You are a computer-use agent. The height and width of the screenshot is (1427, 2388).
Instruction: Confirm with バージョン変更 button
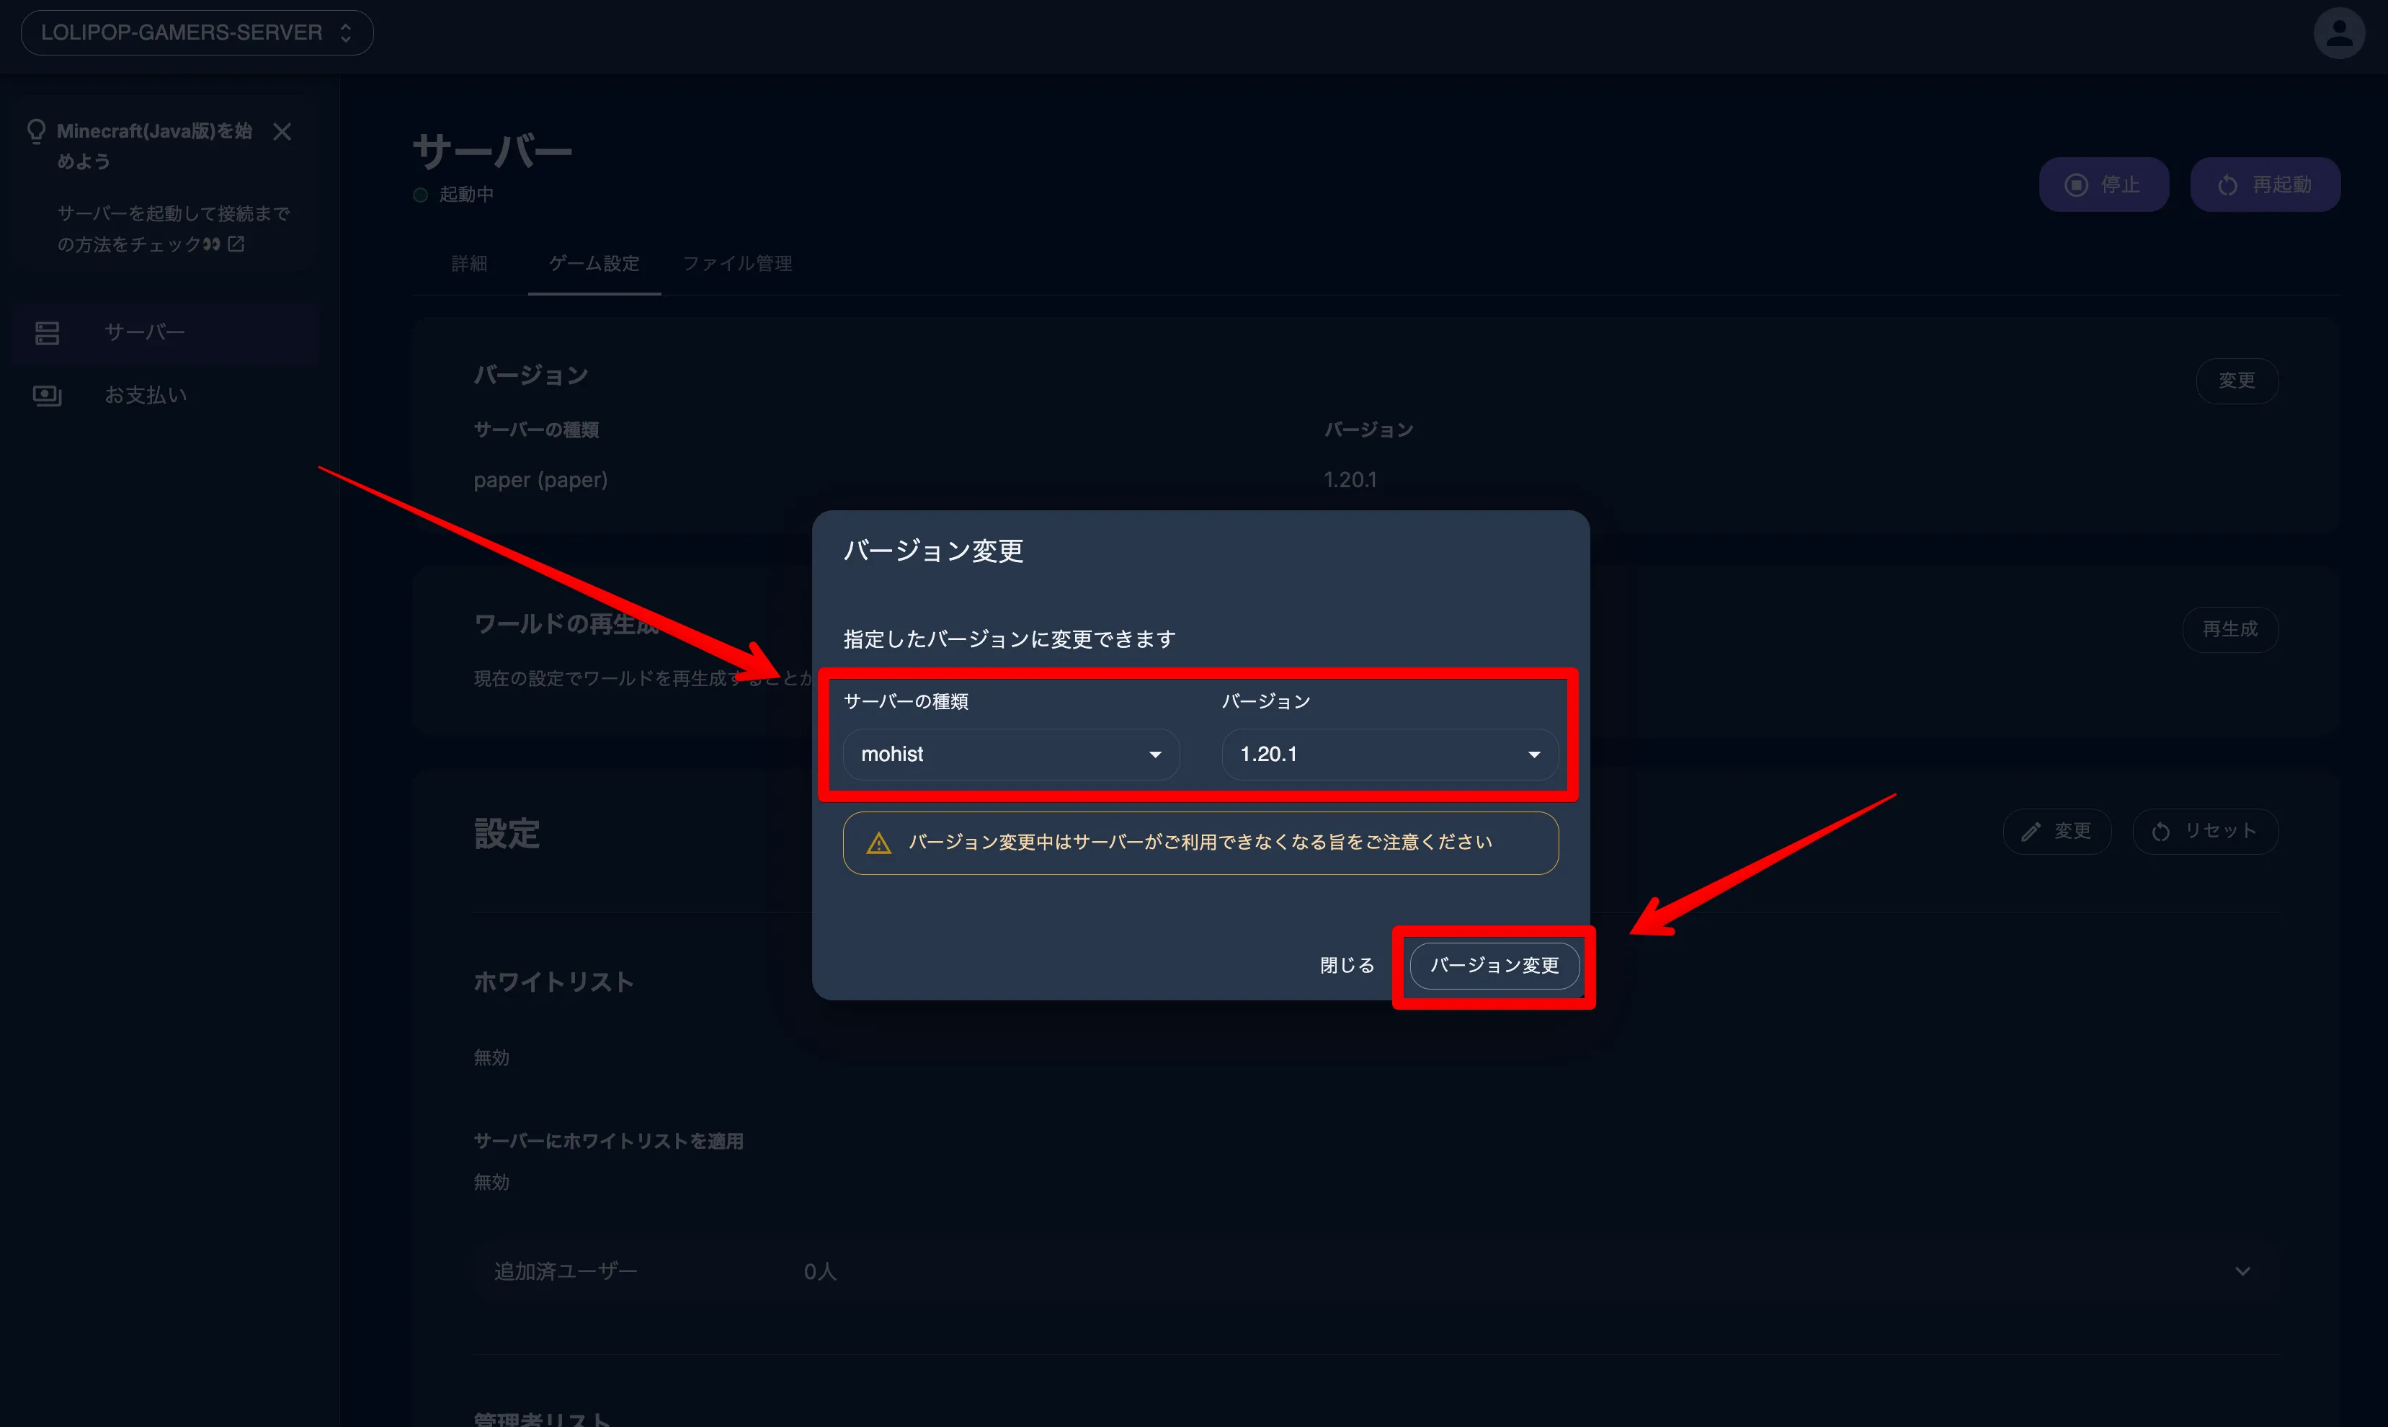[x=1495, y=966]
